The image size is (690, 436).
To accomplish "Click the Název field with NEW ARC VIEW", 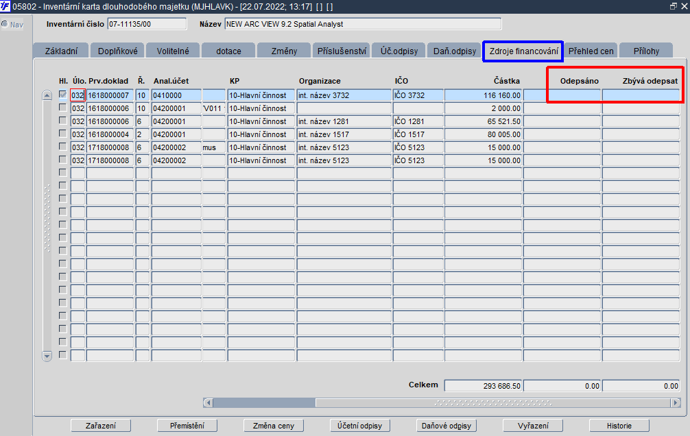I will [x=363, y=24].
